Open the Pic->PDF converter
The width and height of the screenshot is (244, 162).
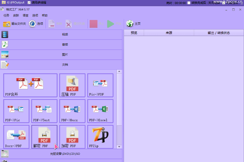coord(100,85)
